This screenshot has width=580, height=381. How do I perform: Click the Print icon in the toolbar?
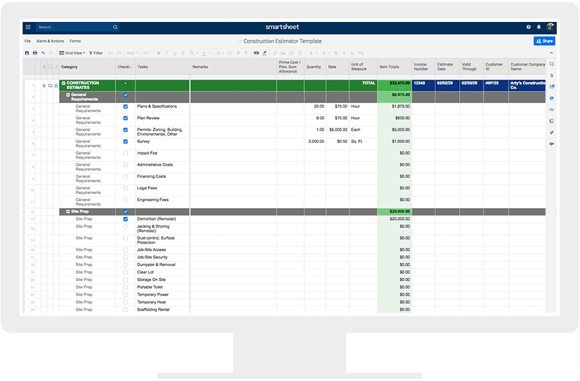coord(35,53)
